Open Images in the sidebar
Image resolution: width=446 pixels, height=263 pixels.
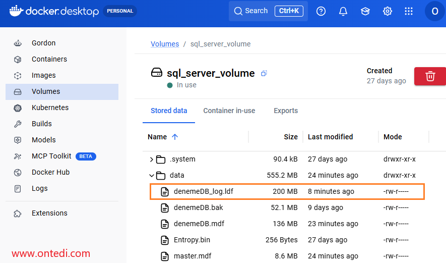pyautogui.click(x=62, y=76)
